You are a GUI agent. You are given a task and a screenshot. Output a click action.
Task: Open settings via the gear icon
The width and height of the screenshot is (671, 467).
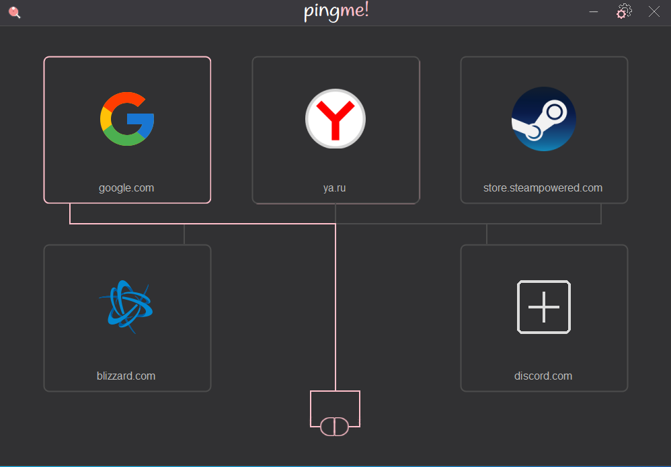point(624,11)
